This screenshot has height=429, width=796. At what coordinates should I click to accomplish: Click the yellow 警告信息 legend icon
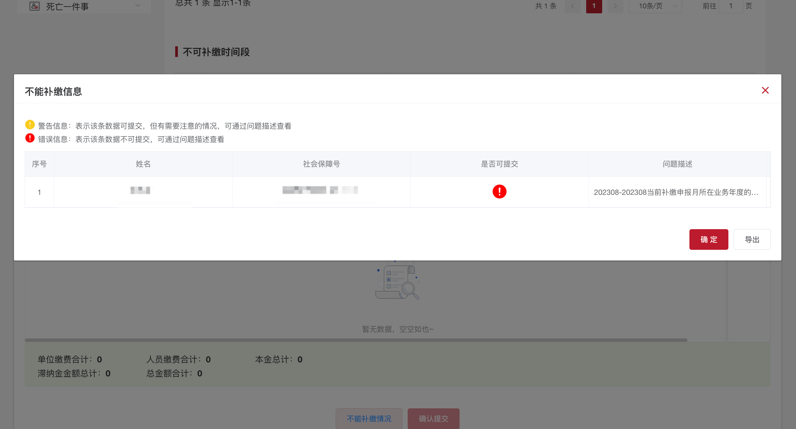click(30, 125)
